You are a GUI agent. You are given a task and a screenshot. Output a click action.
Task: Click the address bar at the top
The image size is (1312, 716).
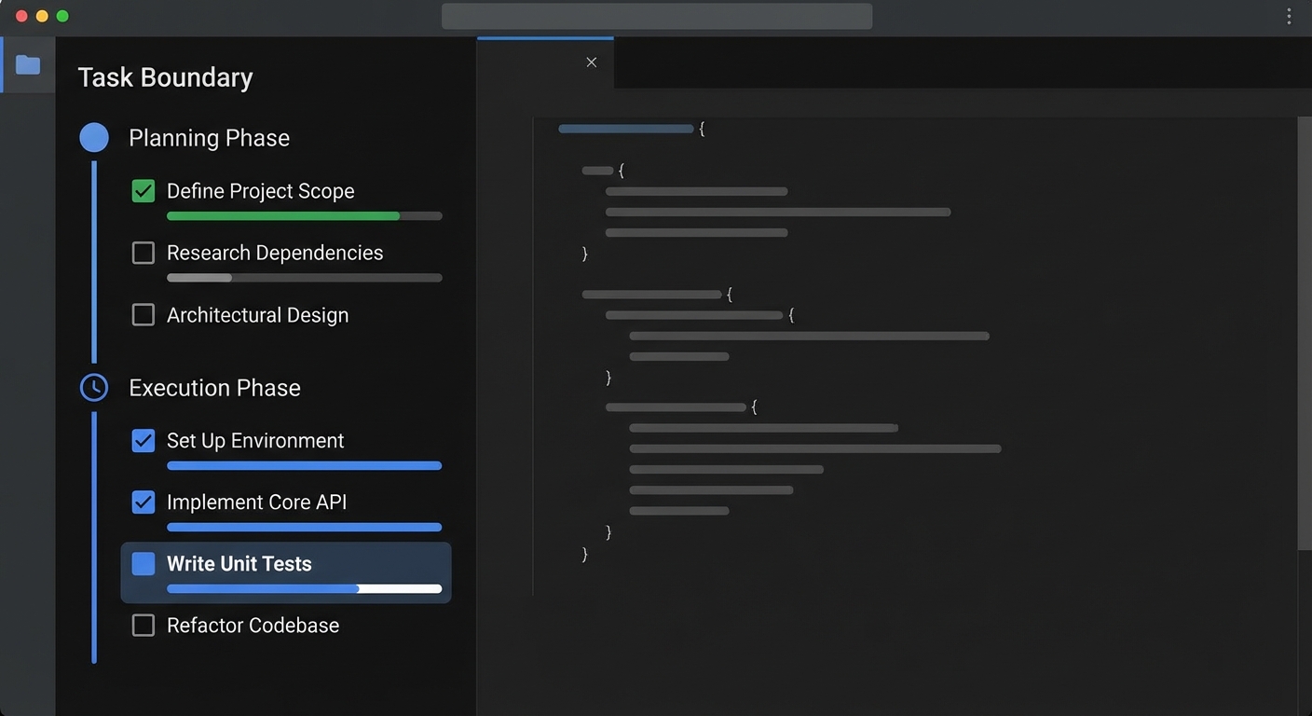point(656,17)
